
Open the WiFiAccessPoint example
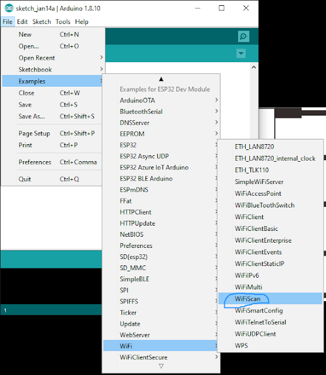pos(270,193)
